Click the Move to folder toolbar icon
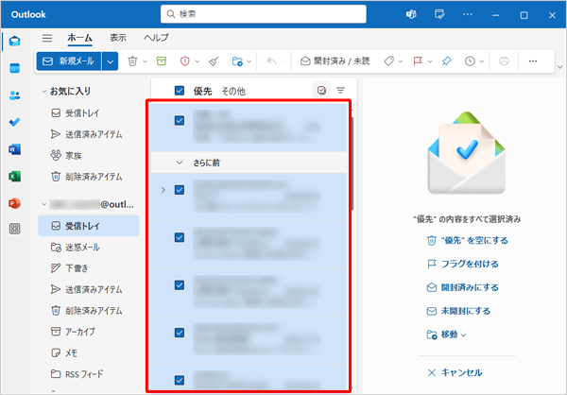567x395 pixels. tap(237, 61)
